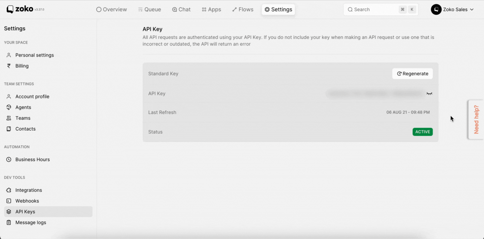The height and width of the screenshot is (239, 484).
Task: Click the Settings gear icon
Action: click(267, 10)
